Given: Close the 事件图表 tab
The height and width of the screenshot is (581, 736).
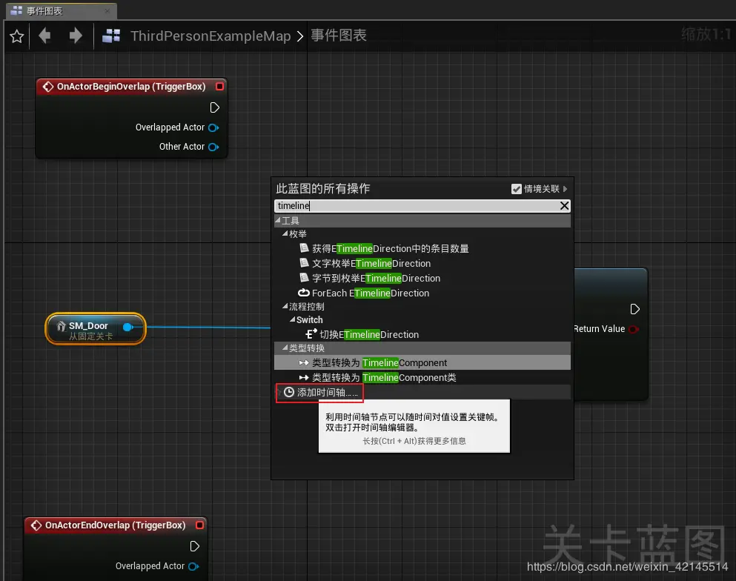Looking at the screenshot, I should click(x=107, y=11).
